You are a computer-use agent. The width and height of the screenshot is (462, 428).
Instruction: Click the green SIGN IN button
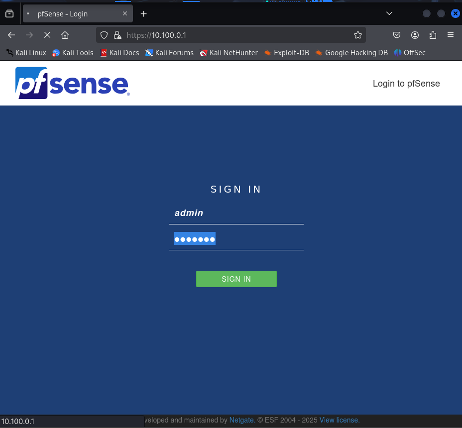pos(236,279)
